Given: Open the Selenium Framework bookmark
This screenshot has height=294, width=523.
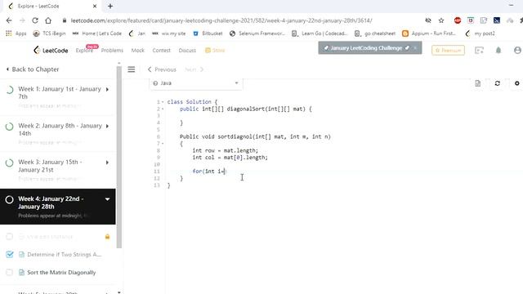Looking at the screenshot, I should tap(257, 33).
